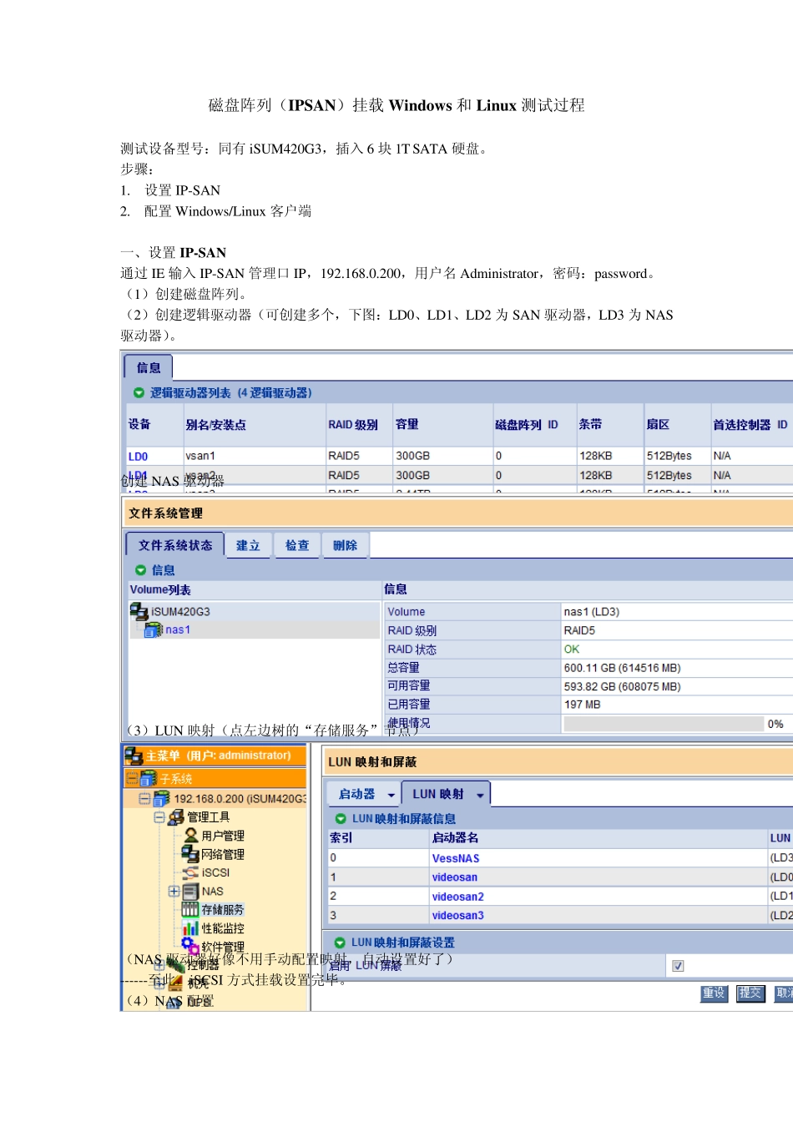793x1122 pixels.
Task: Select iSUM420G3 in the Volume list
Action: tap(180, 612)
